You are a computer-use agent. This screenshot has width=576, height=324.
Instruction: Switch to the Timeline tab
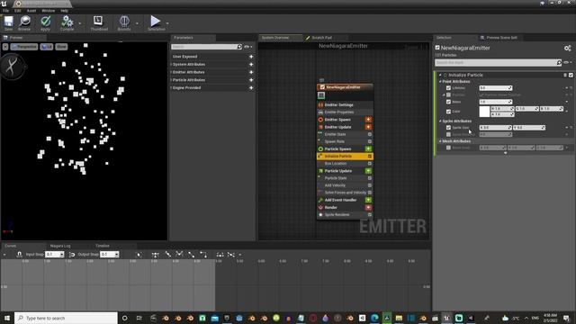(x=103, y=246)
